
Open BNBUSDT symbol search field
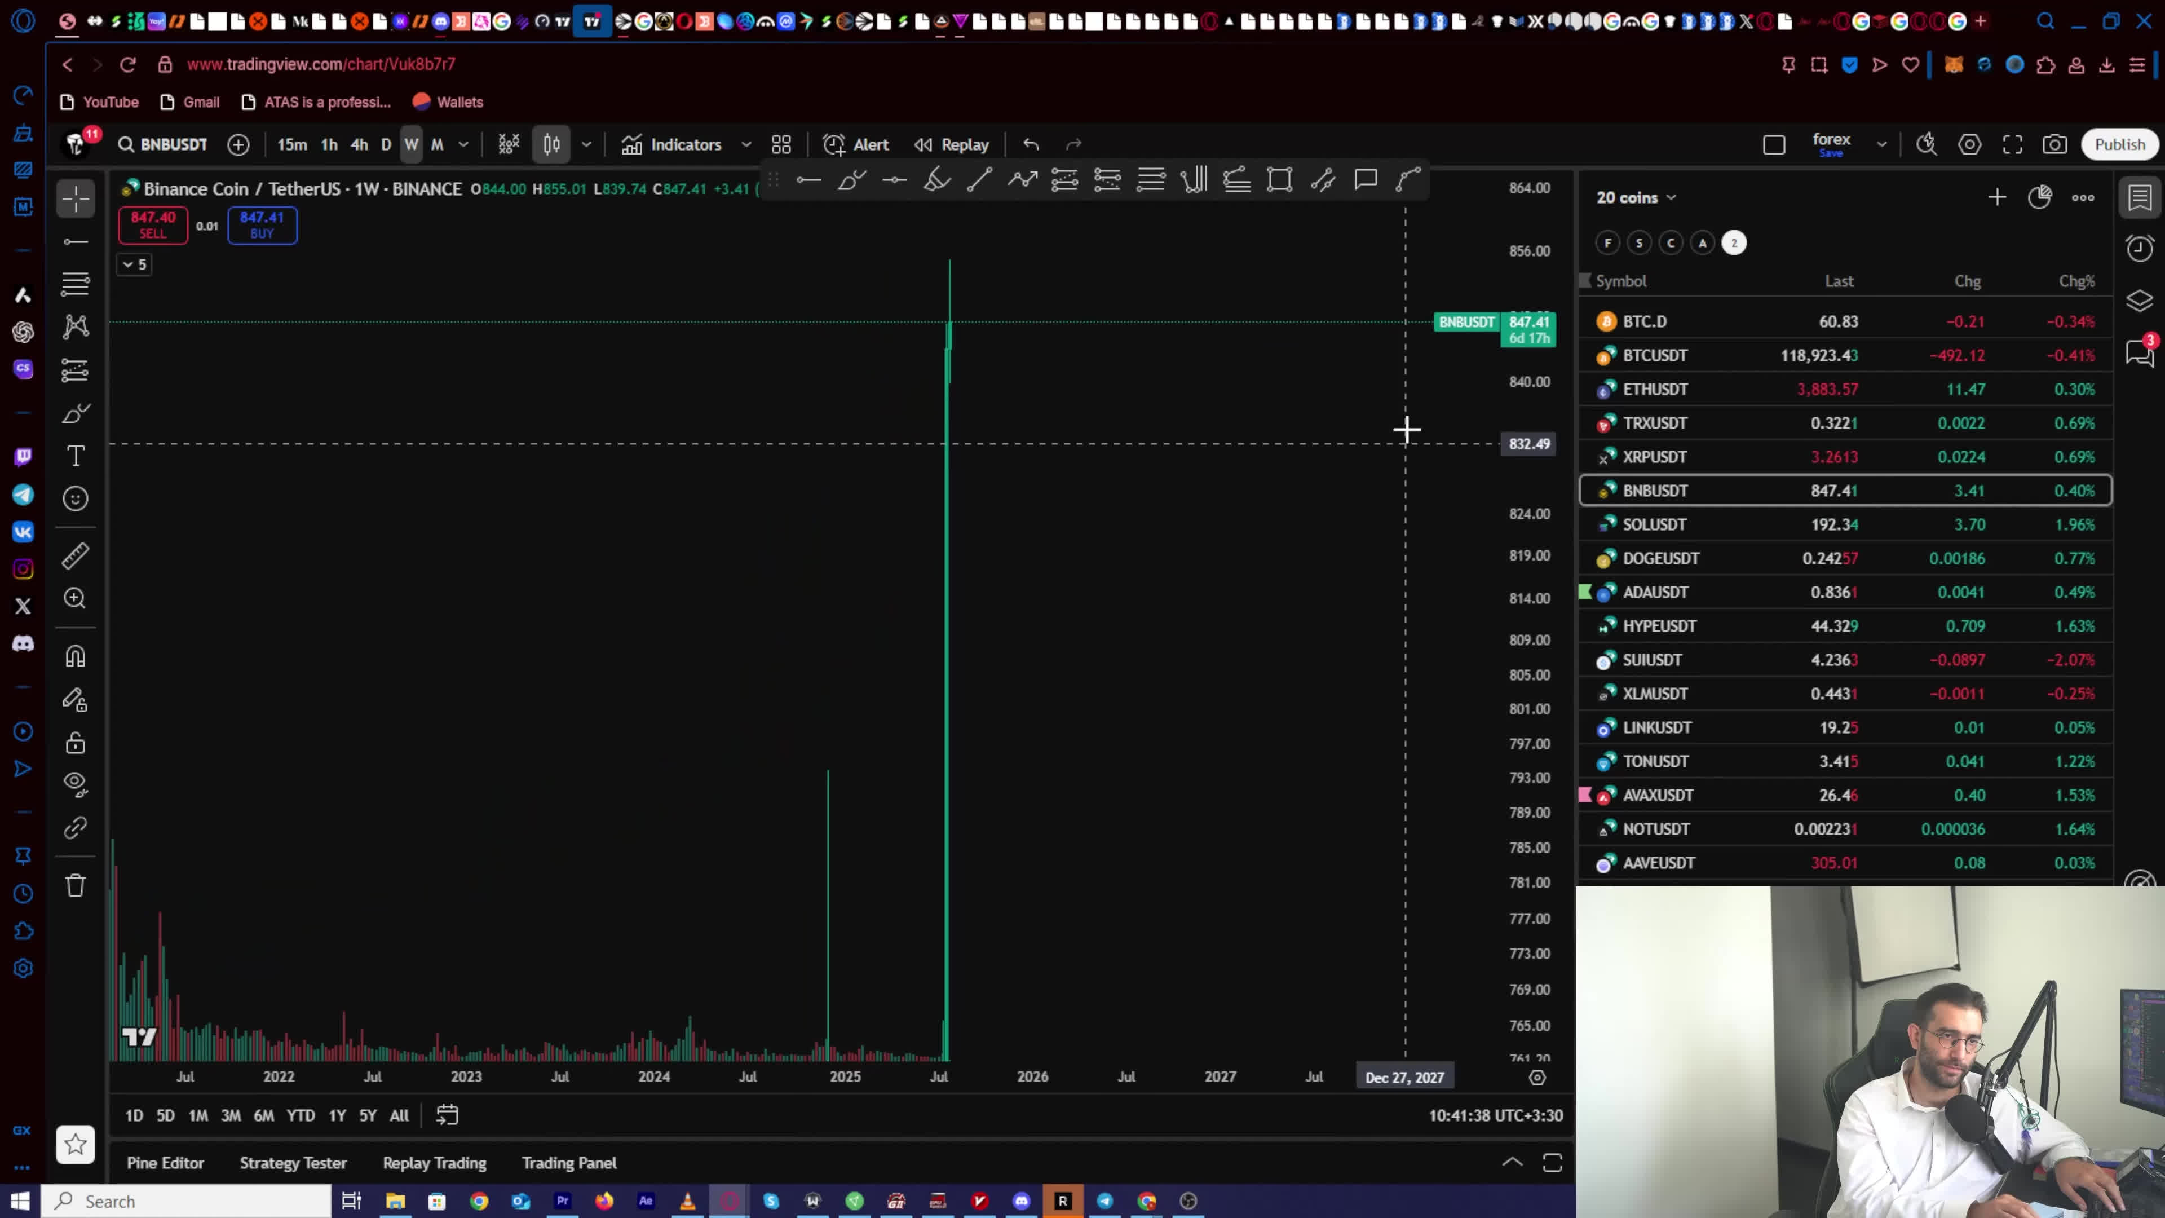point(163,144)
